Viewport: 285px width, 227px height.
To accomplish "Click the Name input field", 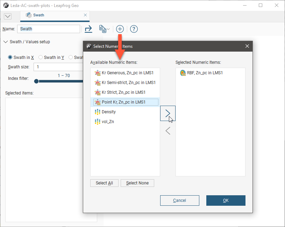I will tap(49, 29).
